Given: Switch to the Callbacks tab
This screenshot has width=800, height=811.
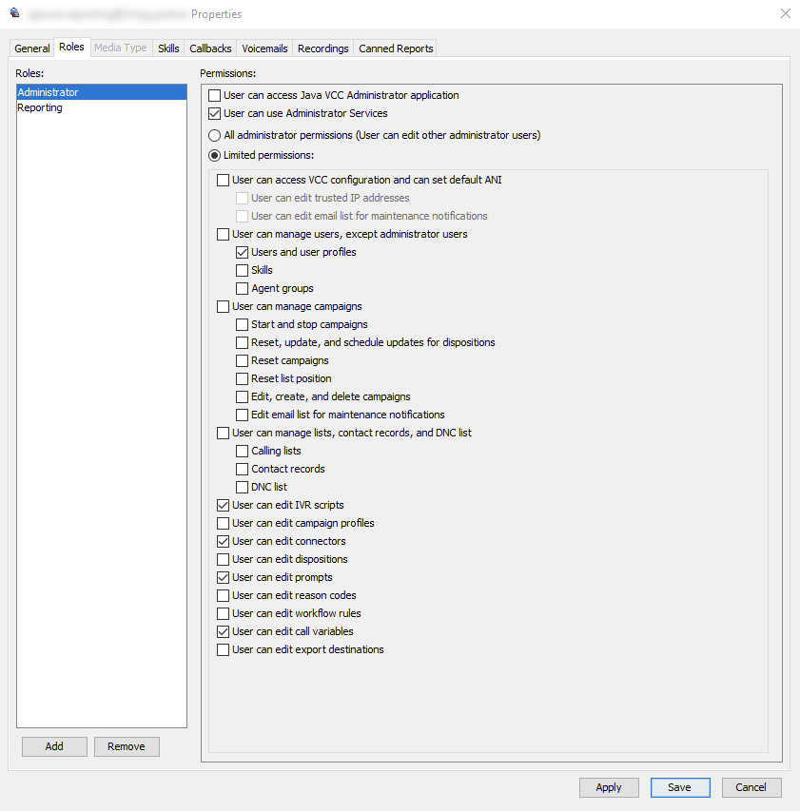Looking at the screenshot, I should coord(209,48).
